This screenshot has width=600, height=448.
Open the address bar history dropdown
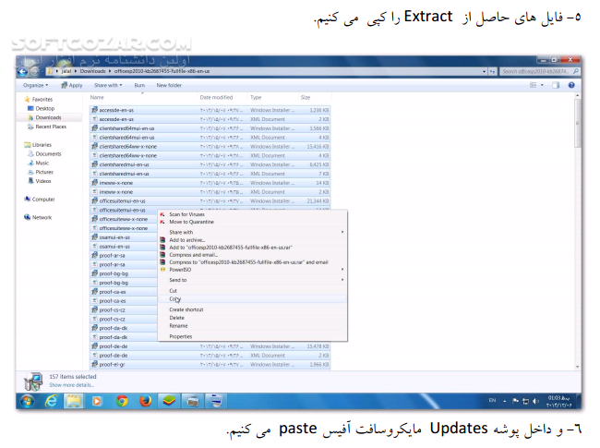pos(484,72)
